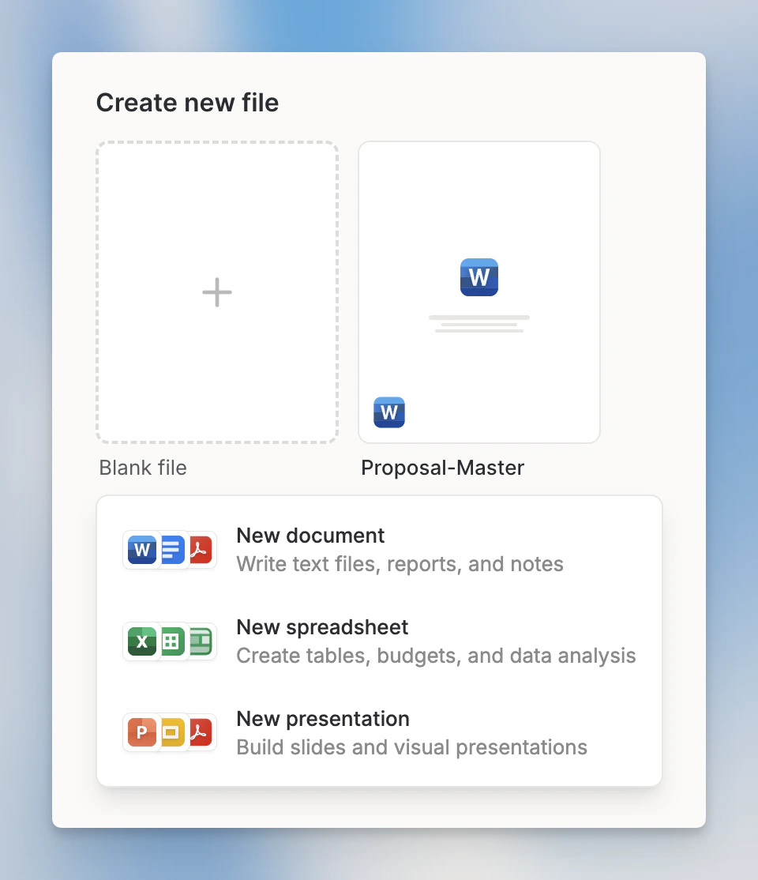
Task: Click the plus icon inside Blank file tile
Action: 217,291
